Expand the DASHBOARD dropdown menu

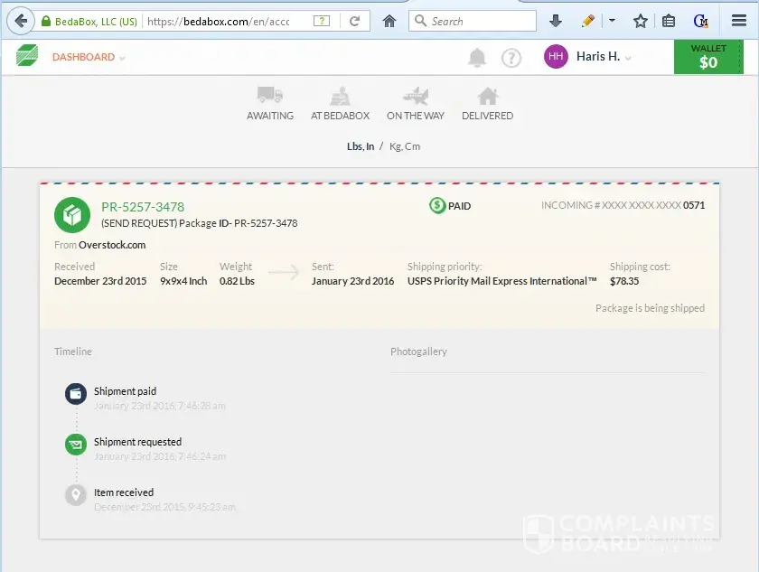pyautogui.click(x=89, y=57)
